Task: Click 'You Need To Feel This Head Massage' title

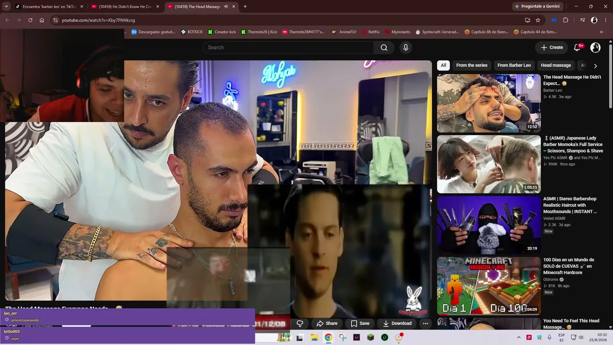Action: point(571,324)
